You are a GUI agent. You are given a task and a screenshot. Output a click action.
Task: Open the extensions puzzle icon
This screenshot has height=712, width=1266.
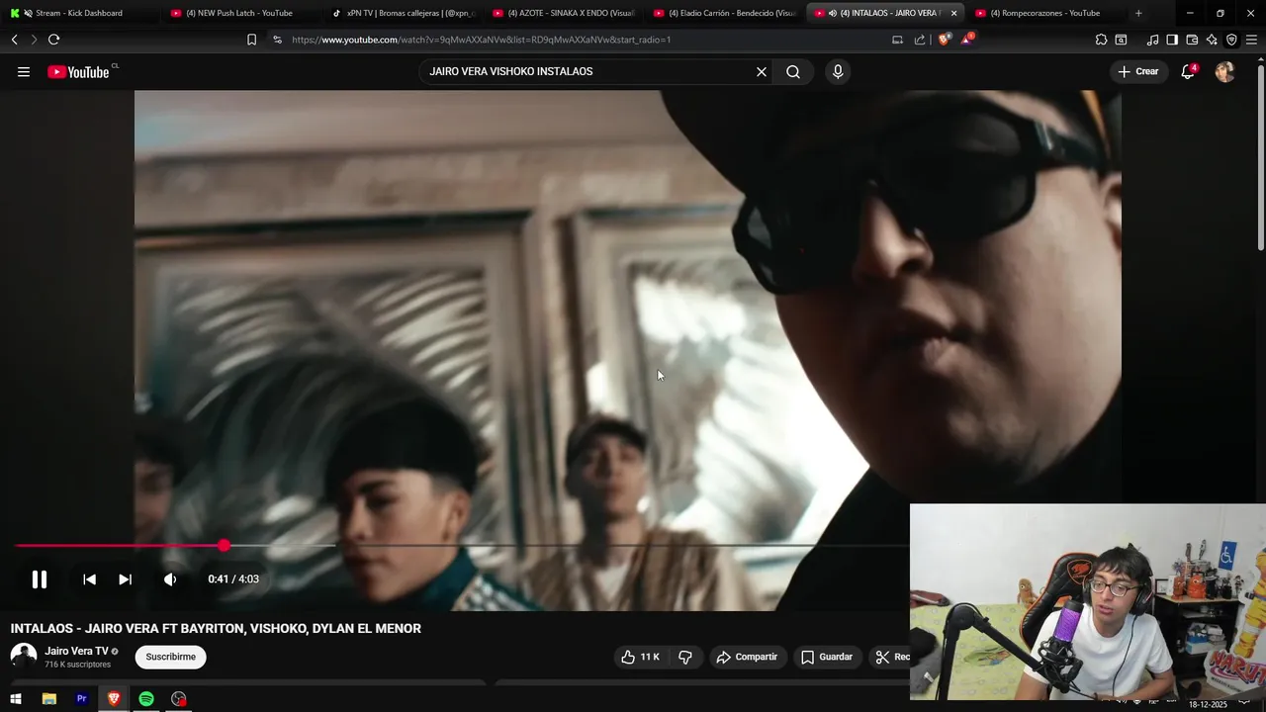1101,40
